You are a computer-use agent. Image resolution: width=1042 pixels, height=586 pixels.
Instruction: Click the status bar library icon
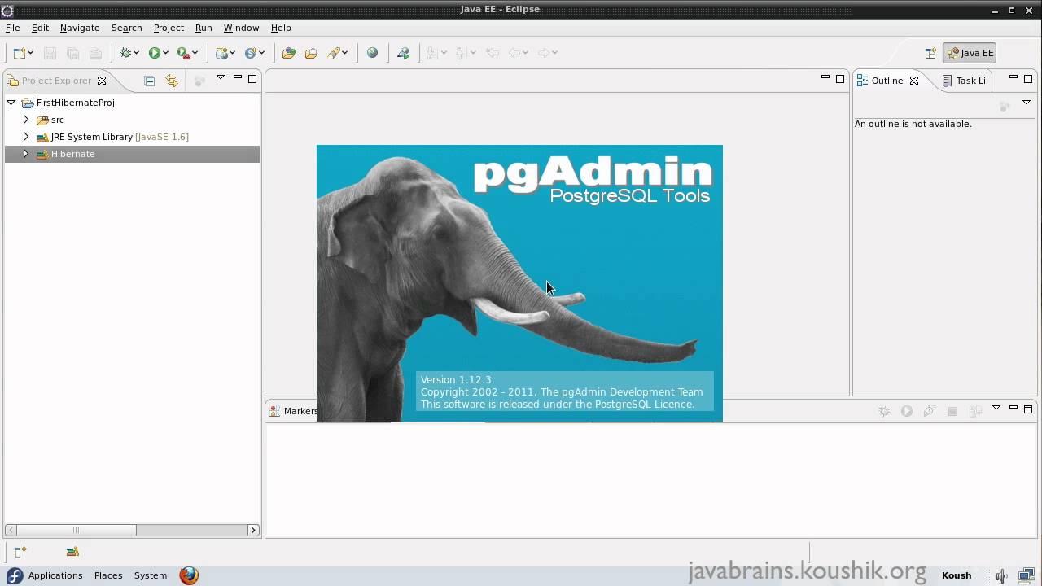(72, 552)
